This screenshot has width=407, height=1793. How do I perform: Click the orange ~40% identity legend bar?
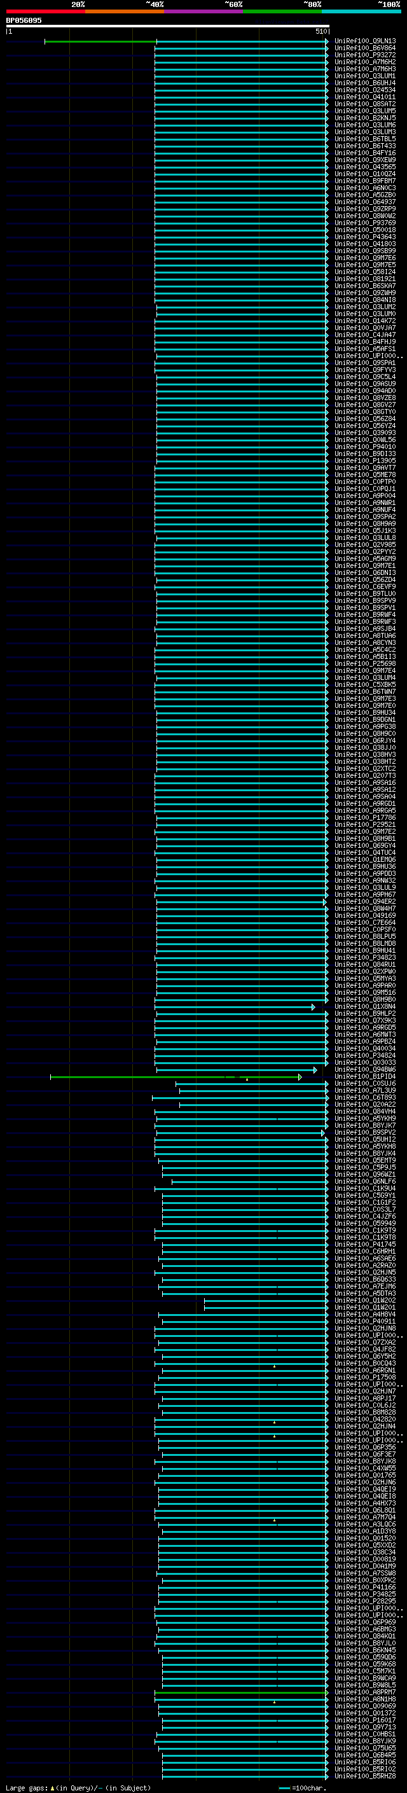(x=125, y=11)
